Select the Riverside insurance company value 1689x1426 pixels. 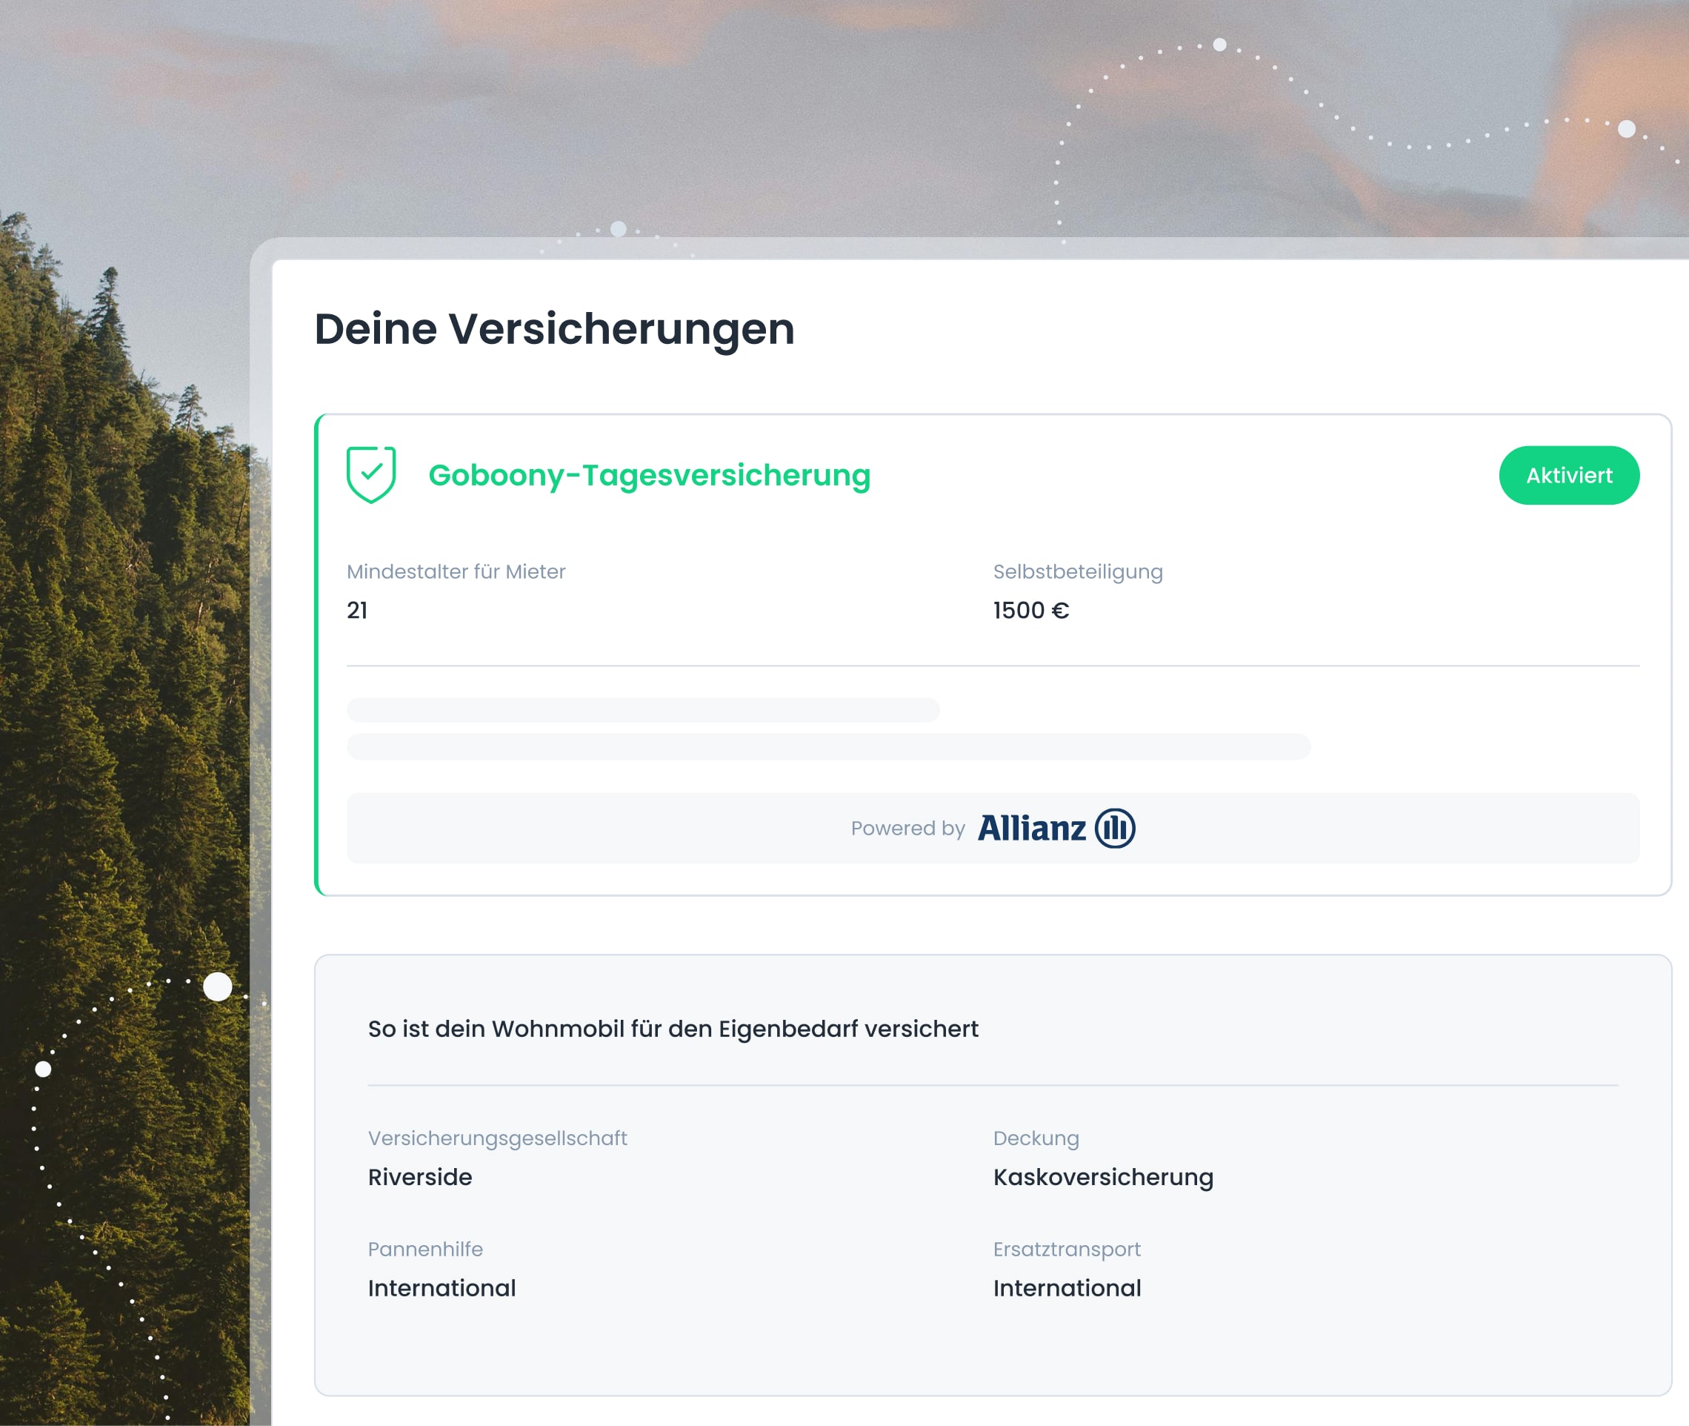pyautogui.click(x=419, y=1177)
